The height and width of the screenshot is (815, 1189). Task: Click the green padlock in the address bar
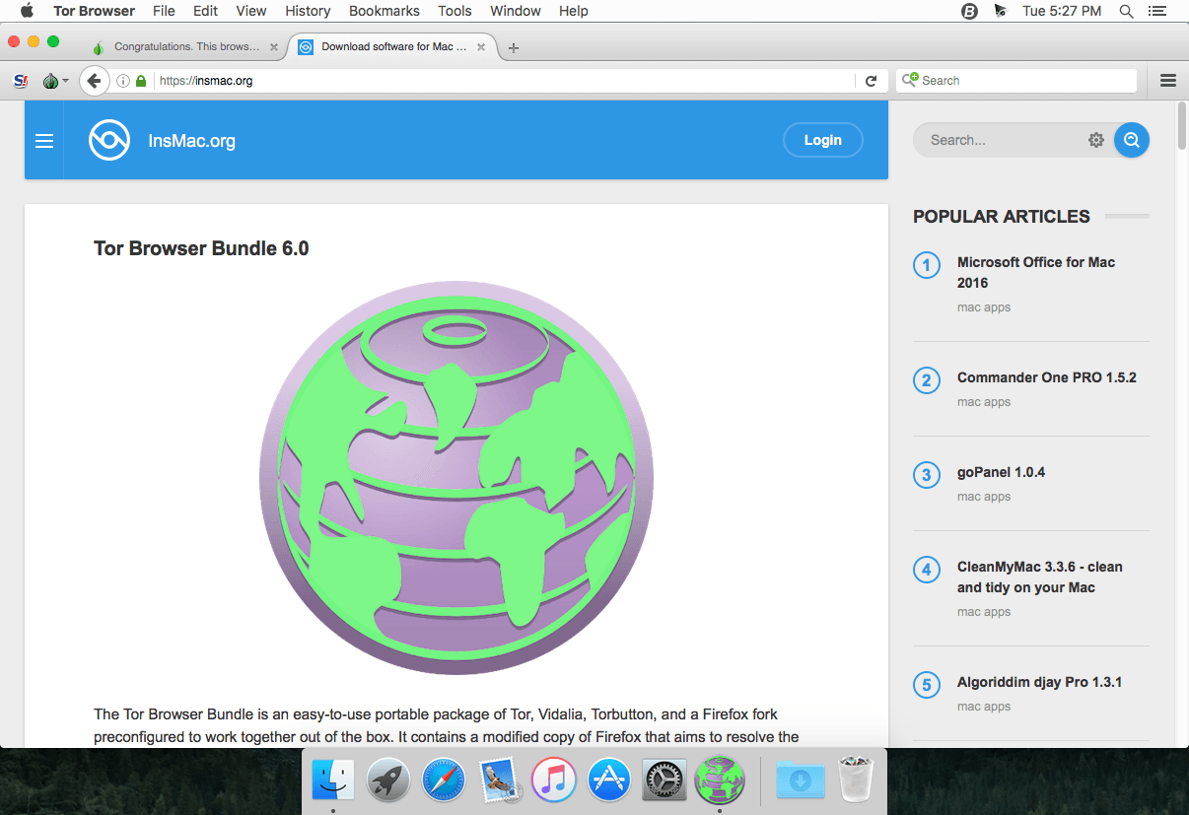(x=141, y=81)
